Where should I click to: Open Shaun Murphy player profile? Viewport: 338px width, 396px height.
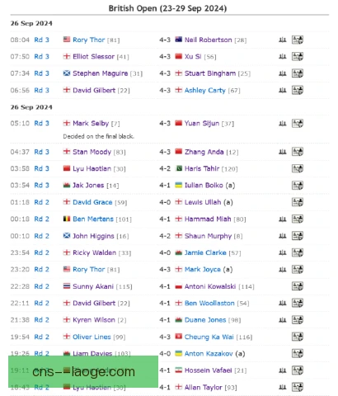[x=208, y=236]
